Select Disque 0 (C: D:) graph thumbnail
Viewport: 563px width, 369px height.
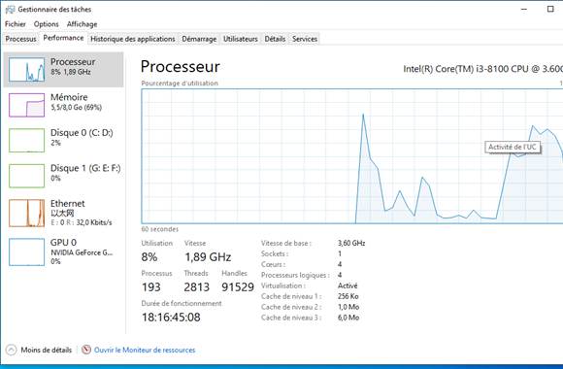coord(26,141)
